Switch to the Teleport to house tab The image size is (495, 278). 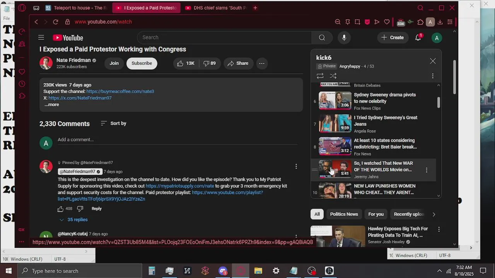point(77,8)
